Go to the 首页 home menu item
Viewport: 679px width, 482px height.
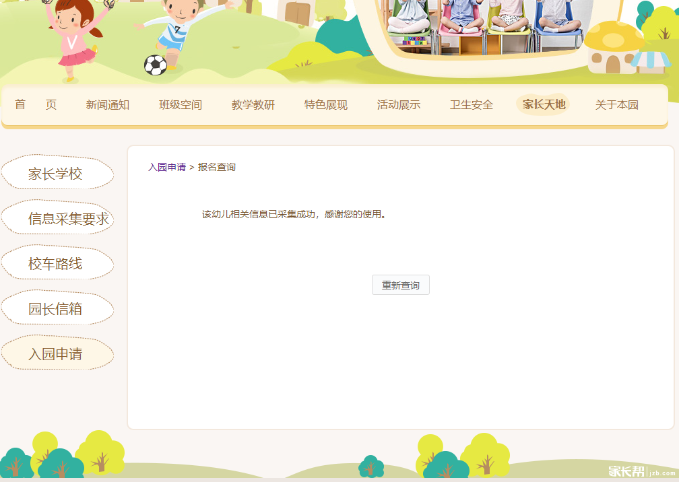coord(36,105)
